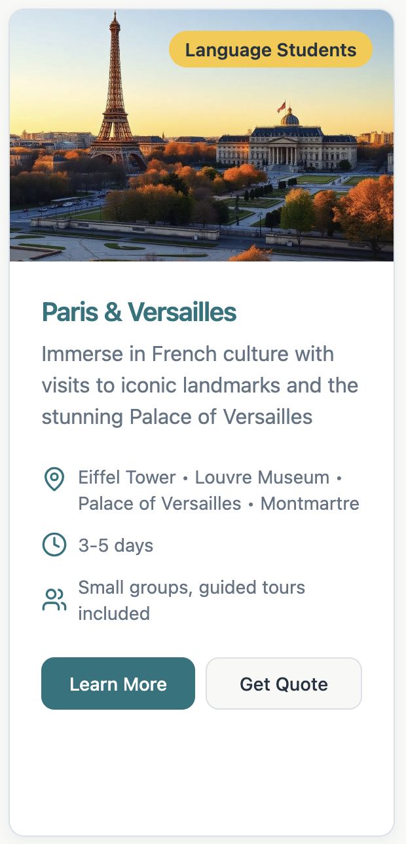
Task: Click the 'Immerse in French culture' description
Action: coord(187,354)
